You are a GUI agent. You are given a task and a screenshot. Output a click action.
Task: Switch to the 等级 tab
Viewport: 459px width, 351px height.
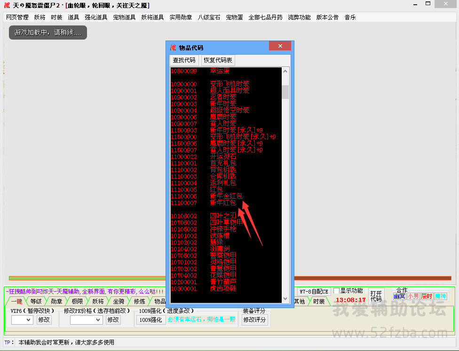(x=36, y=301)
